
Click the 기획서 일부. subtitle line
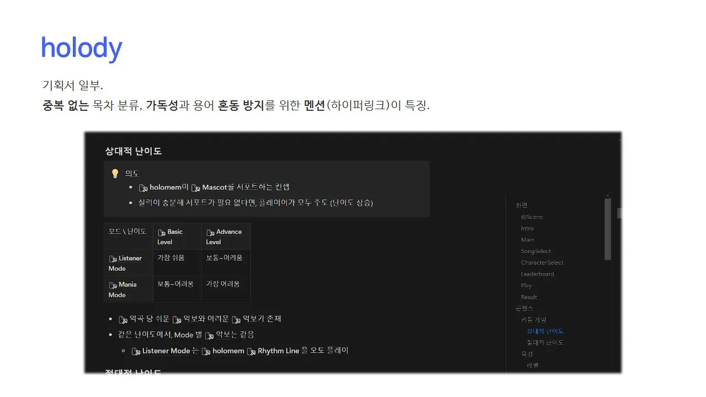coord(73,86)
